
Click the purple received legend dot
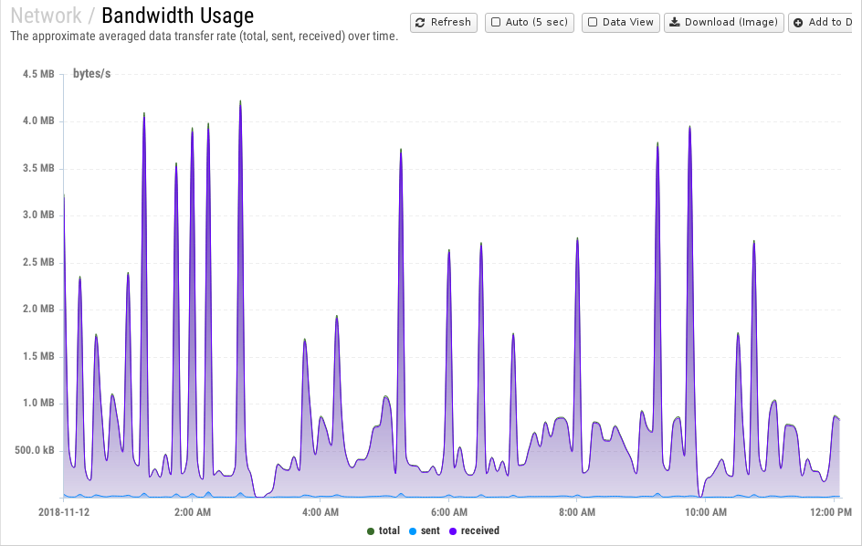(453, 531)
